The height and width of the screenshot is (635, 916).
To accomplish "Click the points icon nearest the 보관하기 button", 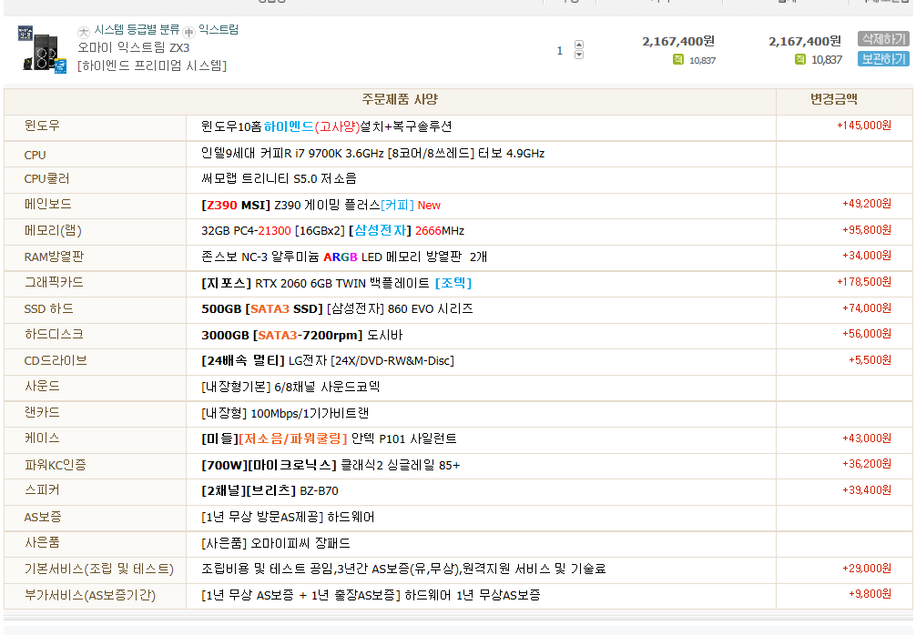I will pos(800,59).
